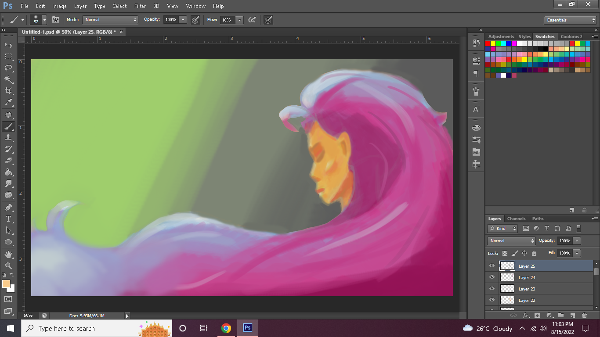Toggle layer filtering on/off switch
The height and width of the screenshot is (337, 600).
[x=578, y=228]
